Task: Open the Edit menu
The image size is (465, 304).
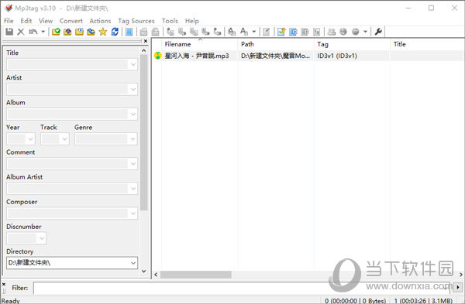Action: [x=26, y=21]
